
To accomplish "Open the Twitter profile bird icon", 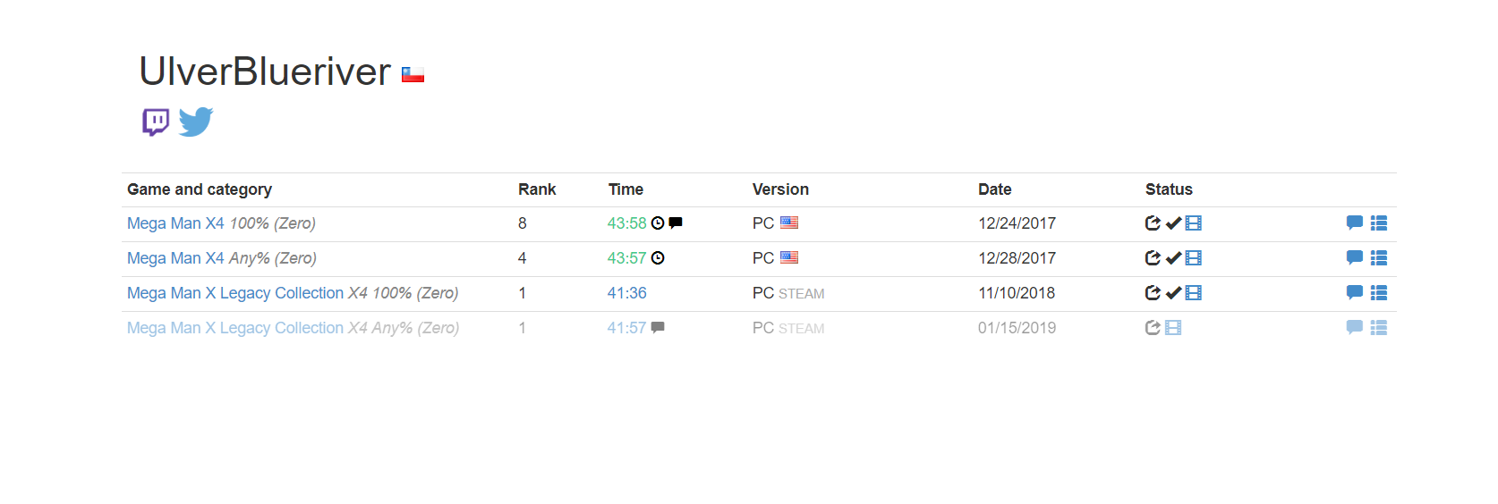I will tap(196, 122).
